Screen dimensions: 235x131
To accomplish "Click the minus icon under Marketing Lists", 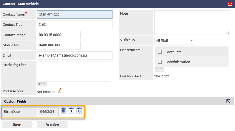I will point(44,84).
